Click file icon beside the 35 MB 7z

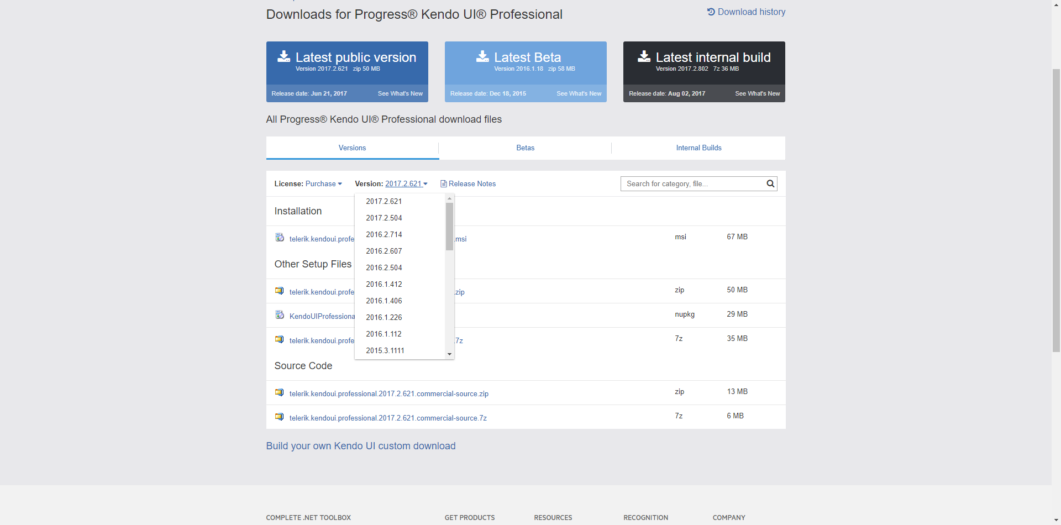(x=280, y=339)
